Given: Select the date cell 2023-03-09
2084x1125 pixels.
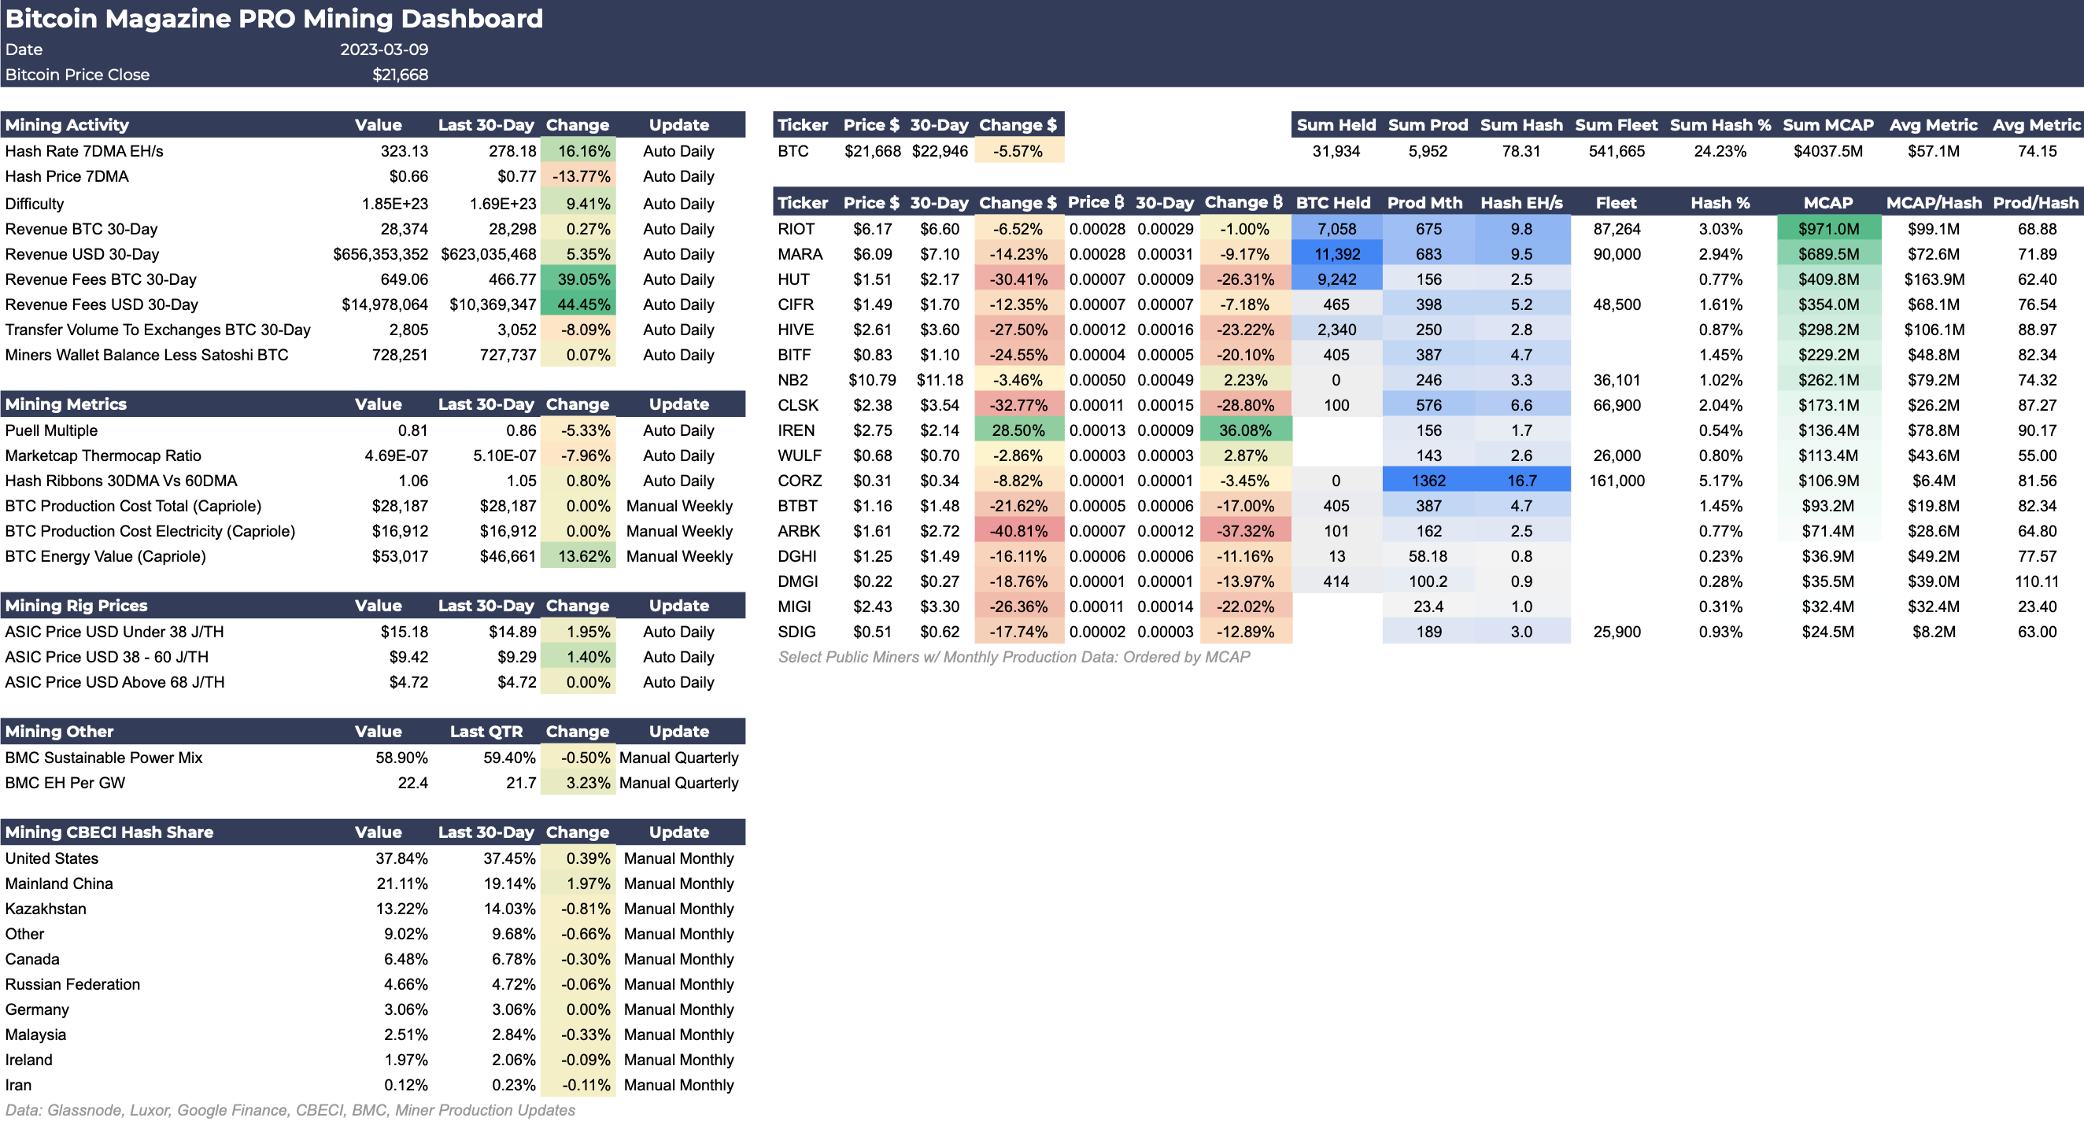Looking at the screenshot, I should pyautogui.click(x=383, y=50).
